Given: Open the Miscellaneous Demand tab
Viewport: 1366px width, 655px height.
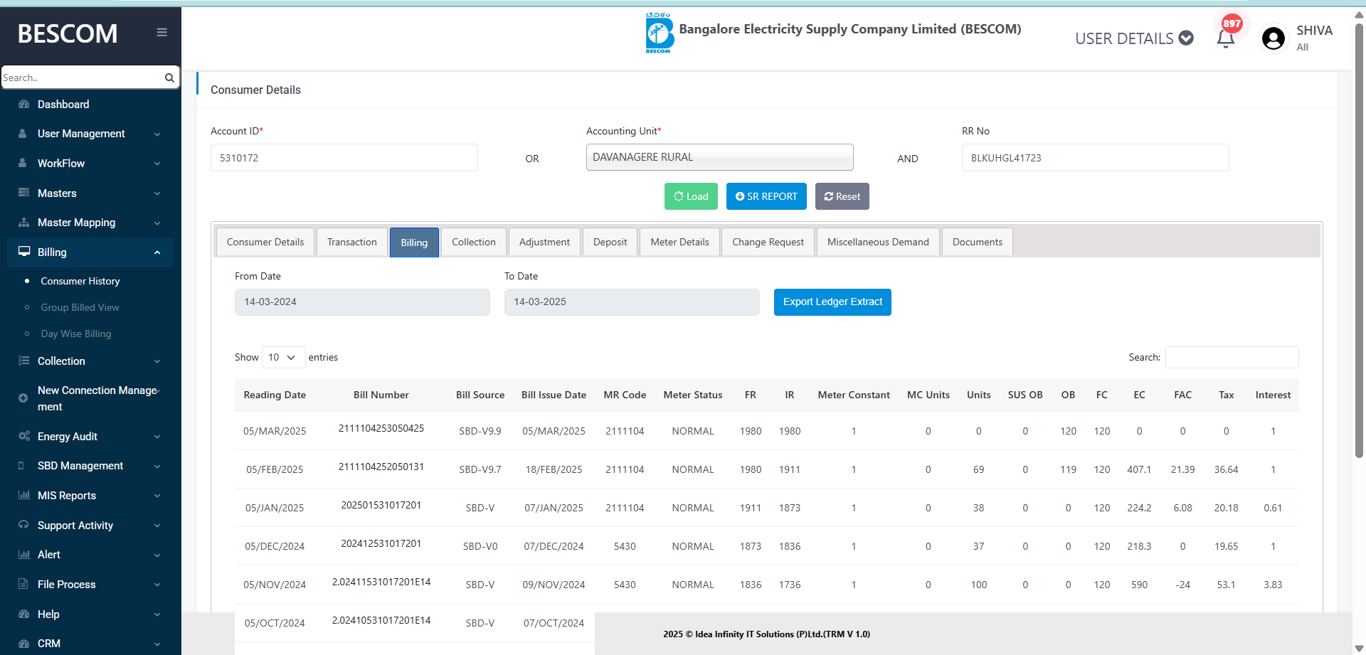Looking at the screenshot, I should [x=878, y=242].
